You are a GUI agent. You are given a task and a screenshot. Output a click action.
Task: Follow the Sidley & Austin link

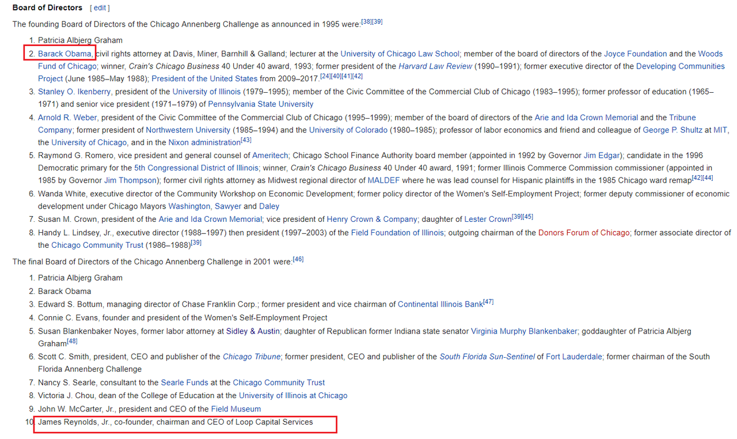(253, 331)
